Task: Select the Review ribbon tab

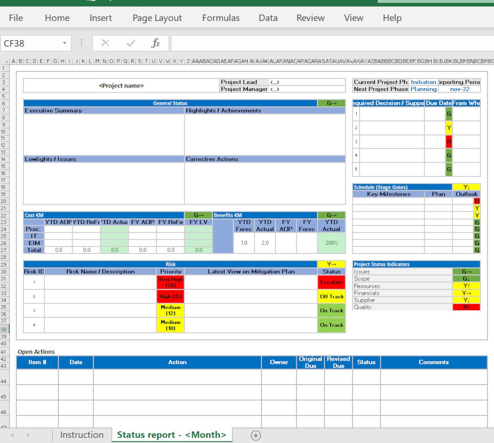Action: (310, 18)
